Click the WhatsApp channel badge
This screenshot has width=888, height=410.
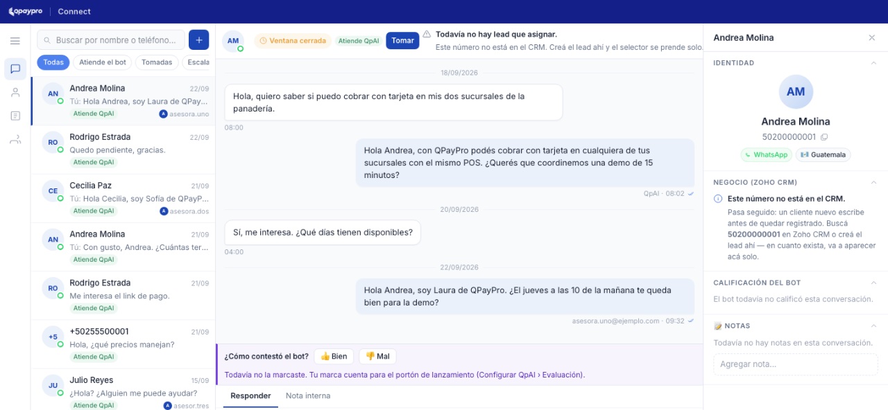pos(766,155)
